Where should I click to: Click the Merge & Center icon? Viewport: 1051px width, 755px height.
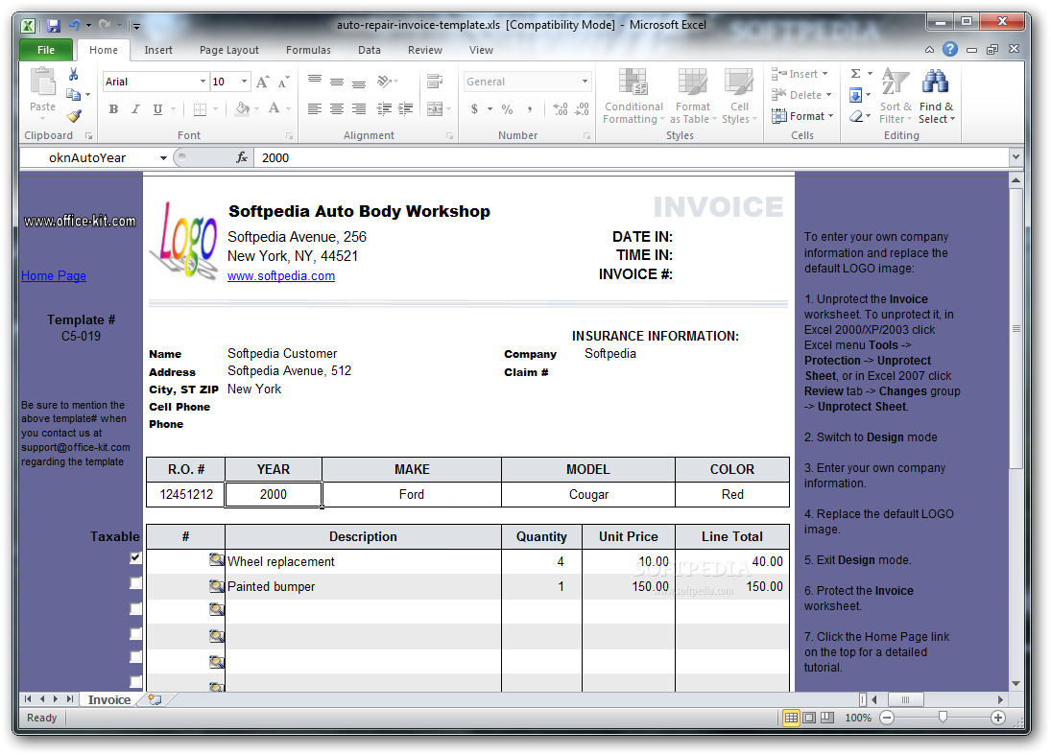point(435,108)
